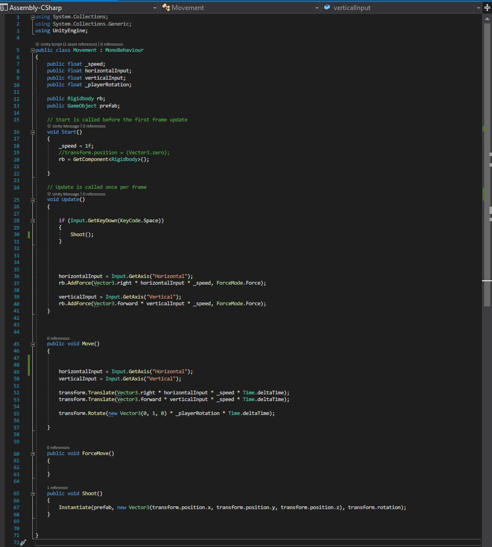The height and width of the screenshot is (547, 492).
Task: Click transform.Rotate on line 55
Action: click(82, 413)
